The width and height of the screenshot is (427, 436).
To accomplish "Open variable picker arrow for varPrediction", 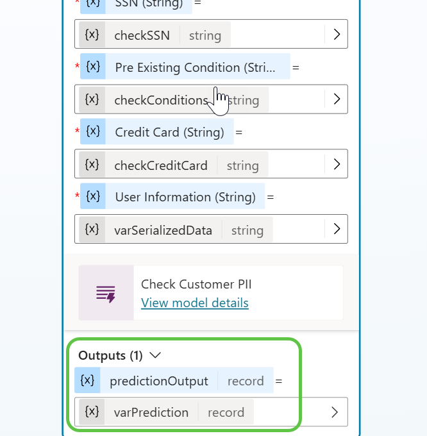I will tap(334, 412).
